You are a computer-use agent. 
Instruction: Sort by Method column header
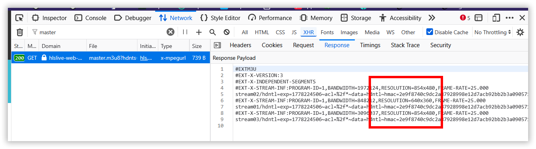pos(32,46)
